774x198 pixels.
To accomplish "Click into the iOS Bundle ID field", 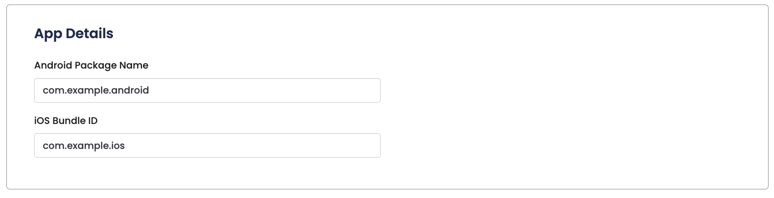I will 207,145.
